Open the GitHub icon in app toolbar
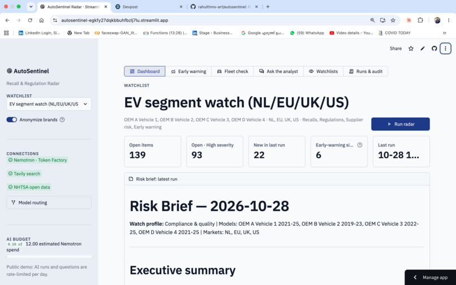This screenshot has height=285, width=456. 434,49
